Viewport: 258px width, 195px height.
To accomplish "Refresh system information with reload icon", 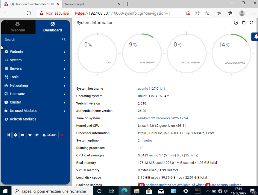I will (251, 23).
